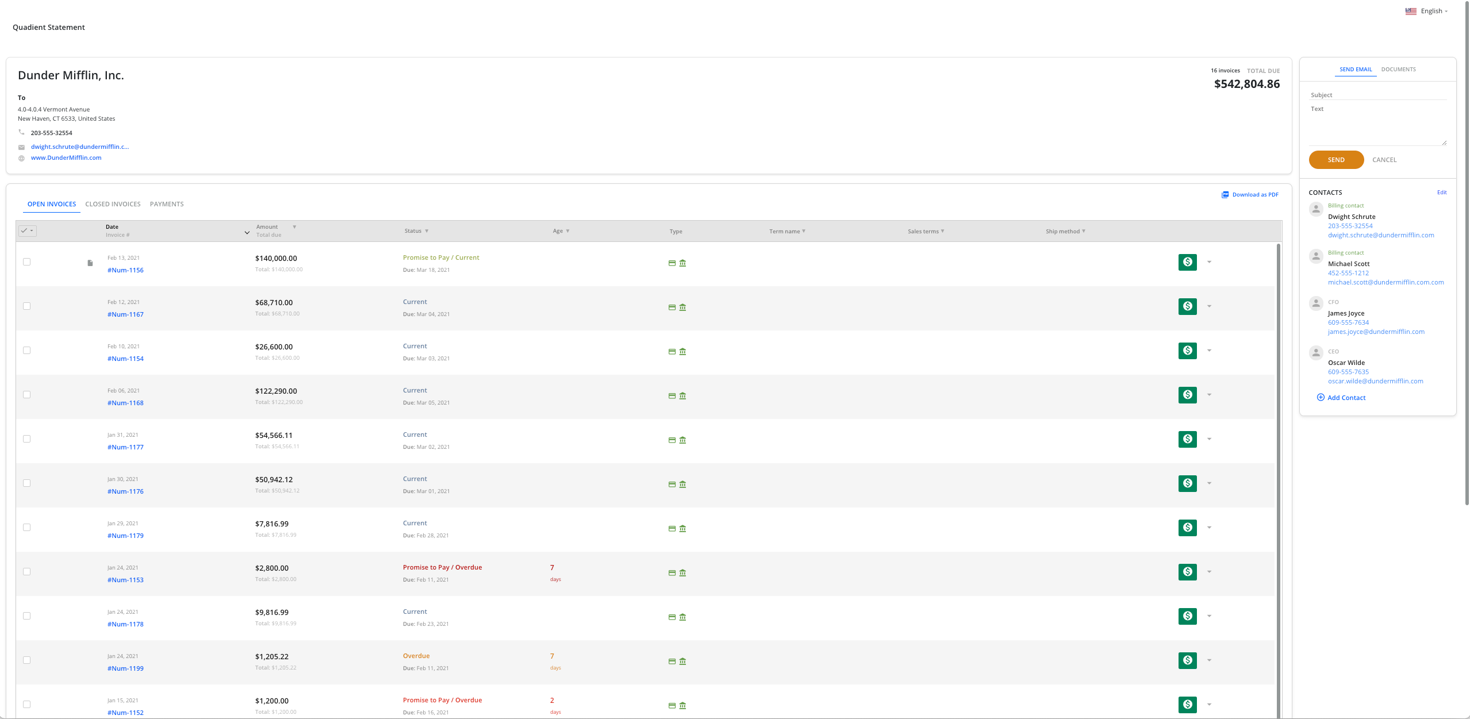Click the credit card icon for invoice #Num-1177
This screenshot has width=1470, height=719.
pos(671,440)
